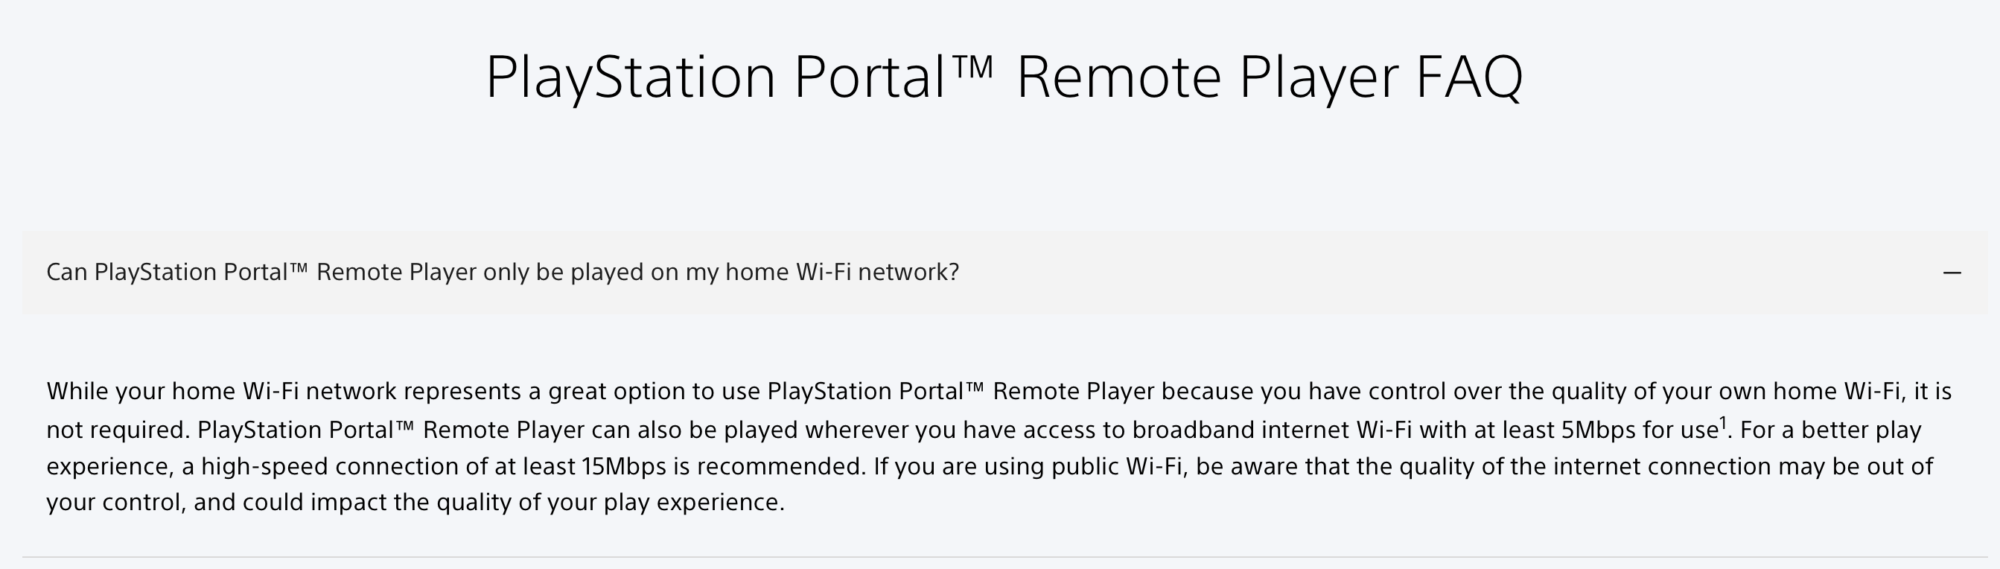Click 'For a better play' sentence start

[1830, 429]
